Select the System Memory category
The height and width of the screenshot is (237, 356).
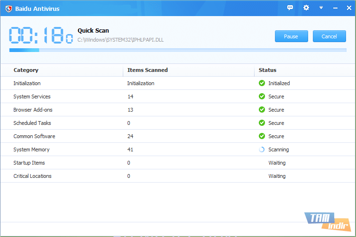(31, 149)
